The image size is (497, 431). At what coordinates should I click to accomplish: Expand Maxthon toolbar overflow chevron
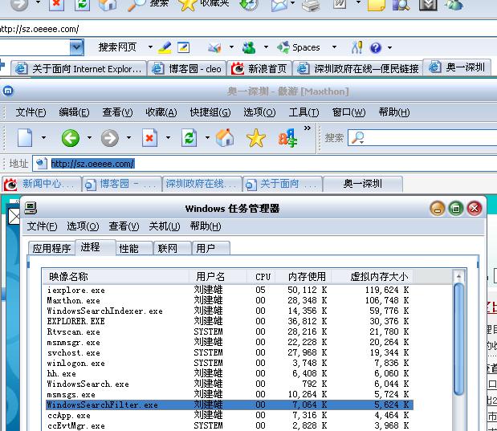[308, 128]
